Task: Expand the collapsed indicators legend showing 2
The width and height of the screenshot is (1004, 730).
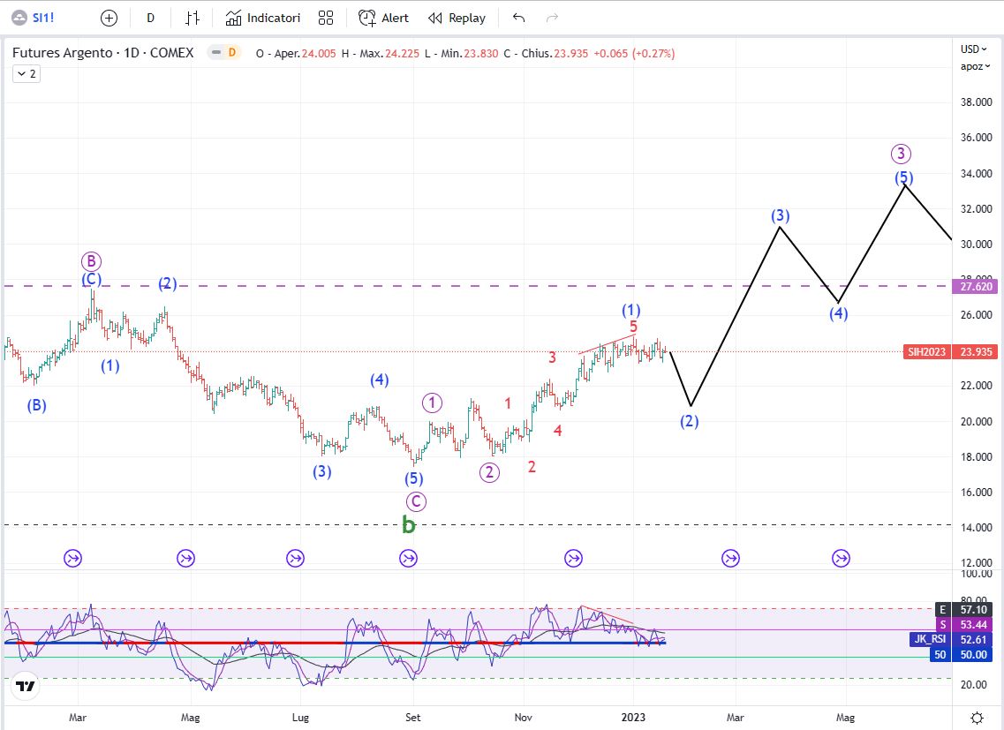Action: coord(26,74)
